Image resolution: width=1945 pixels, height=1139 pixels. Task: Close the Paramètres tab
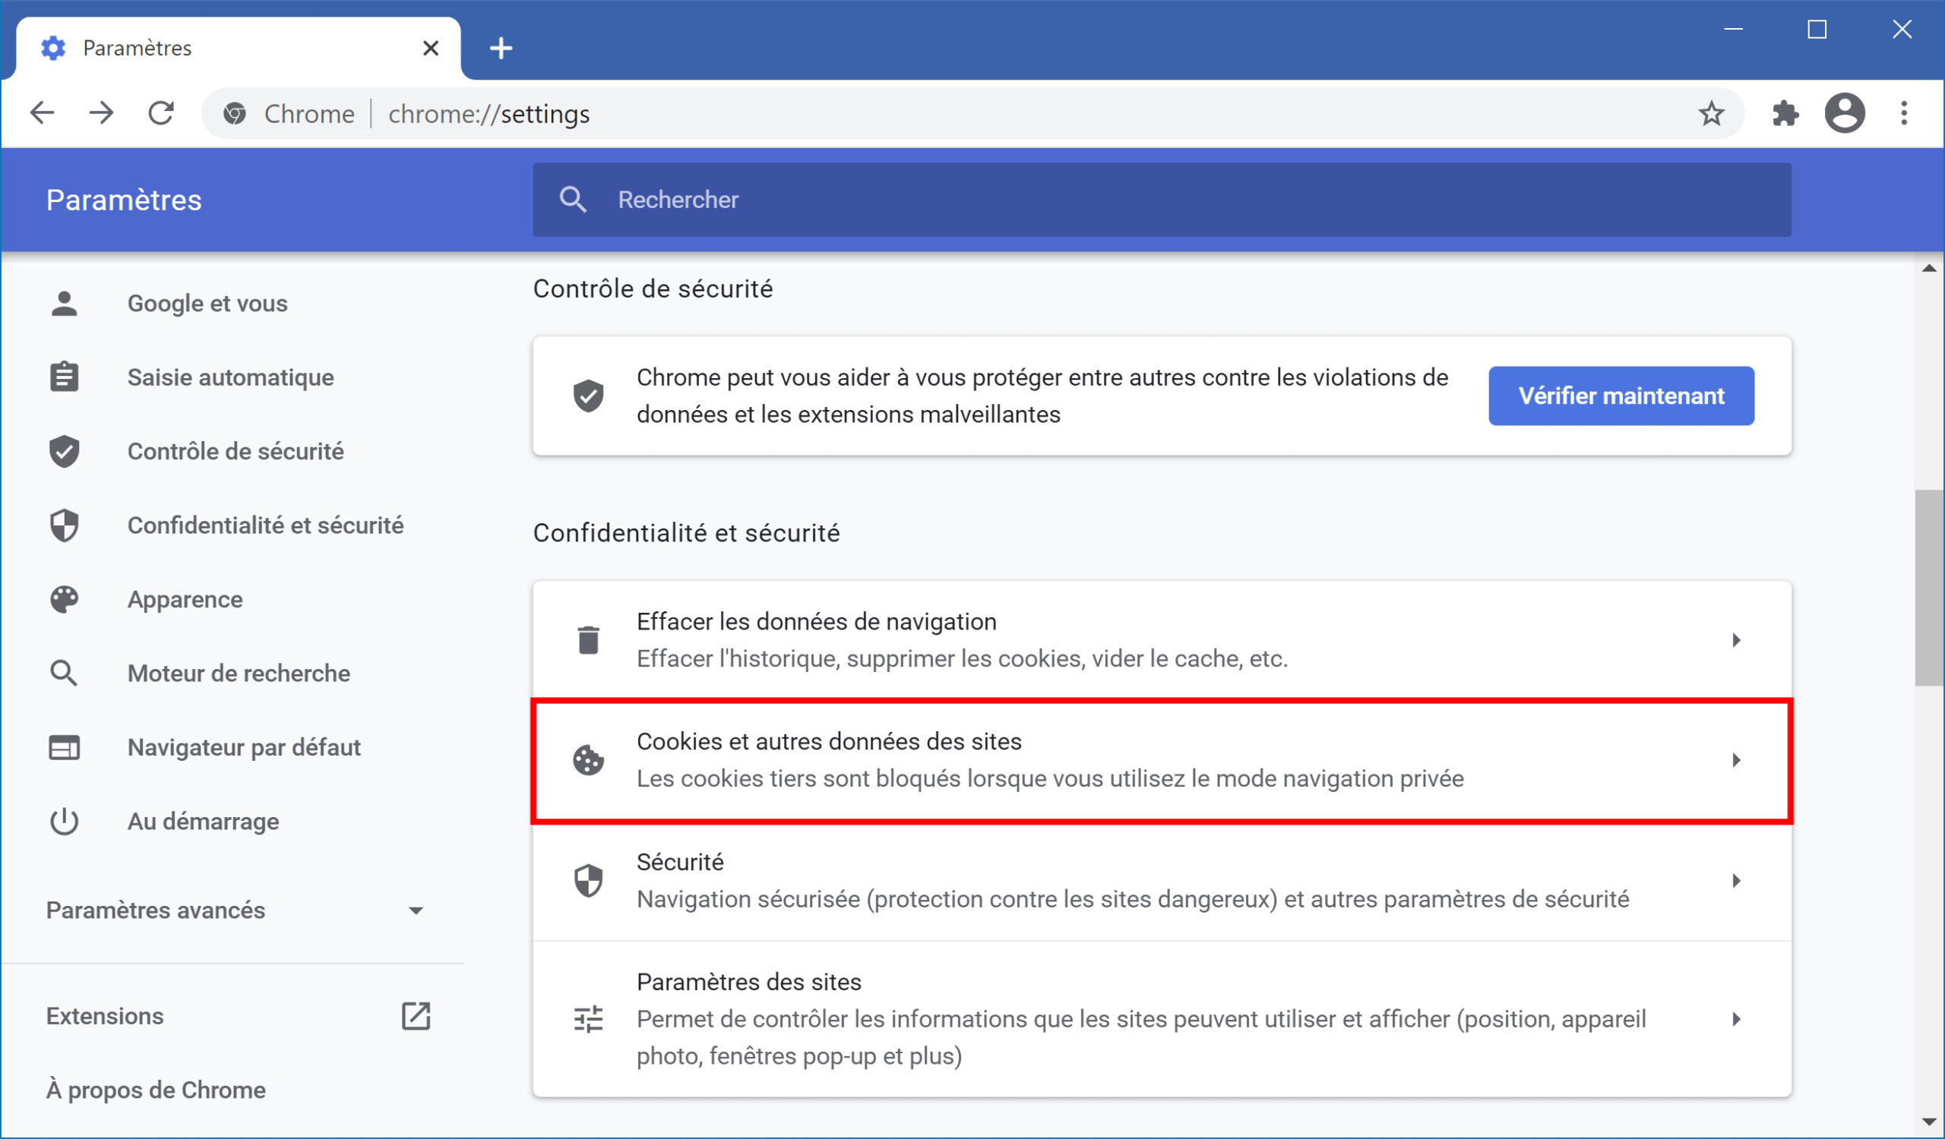pyautogui.click(x=431, y=48)
